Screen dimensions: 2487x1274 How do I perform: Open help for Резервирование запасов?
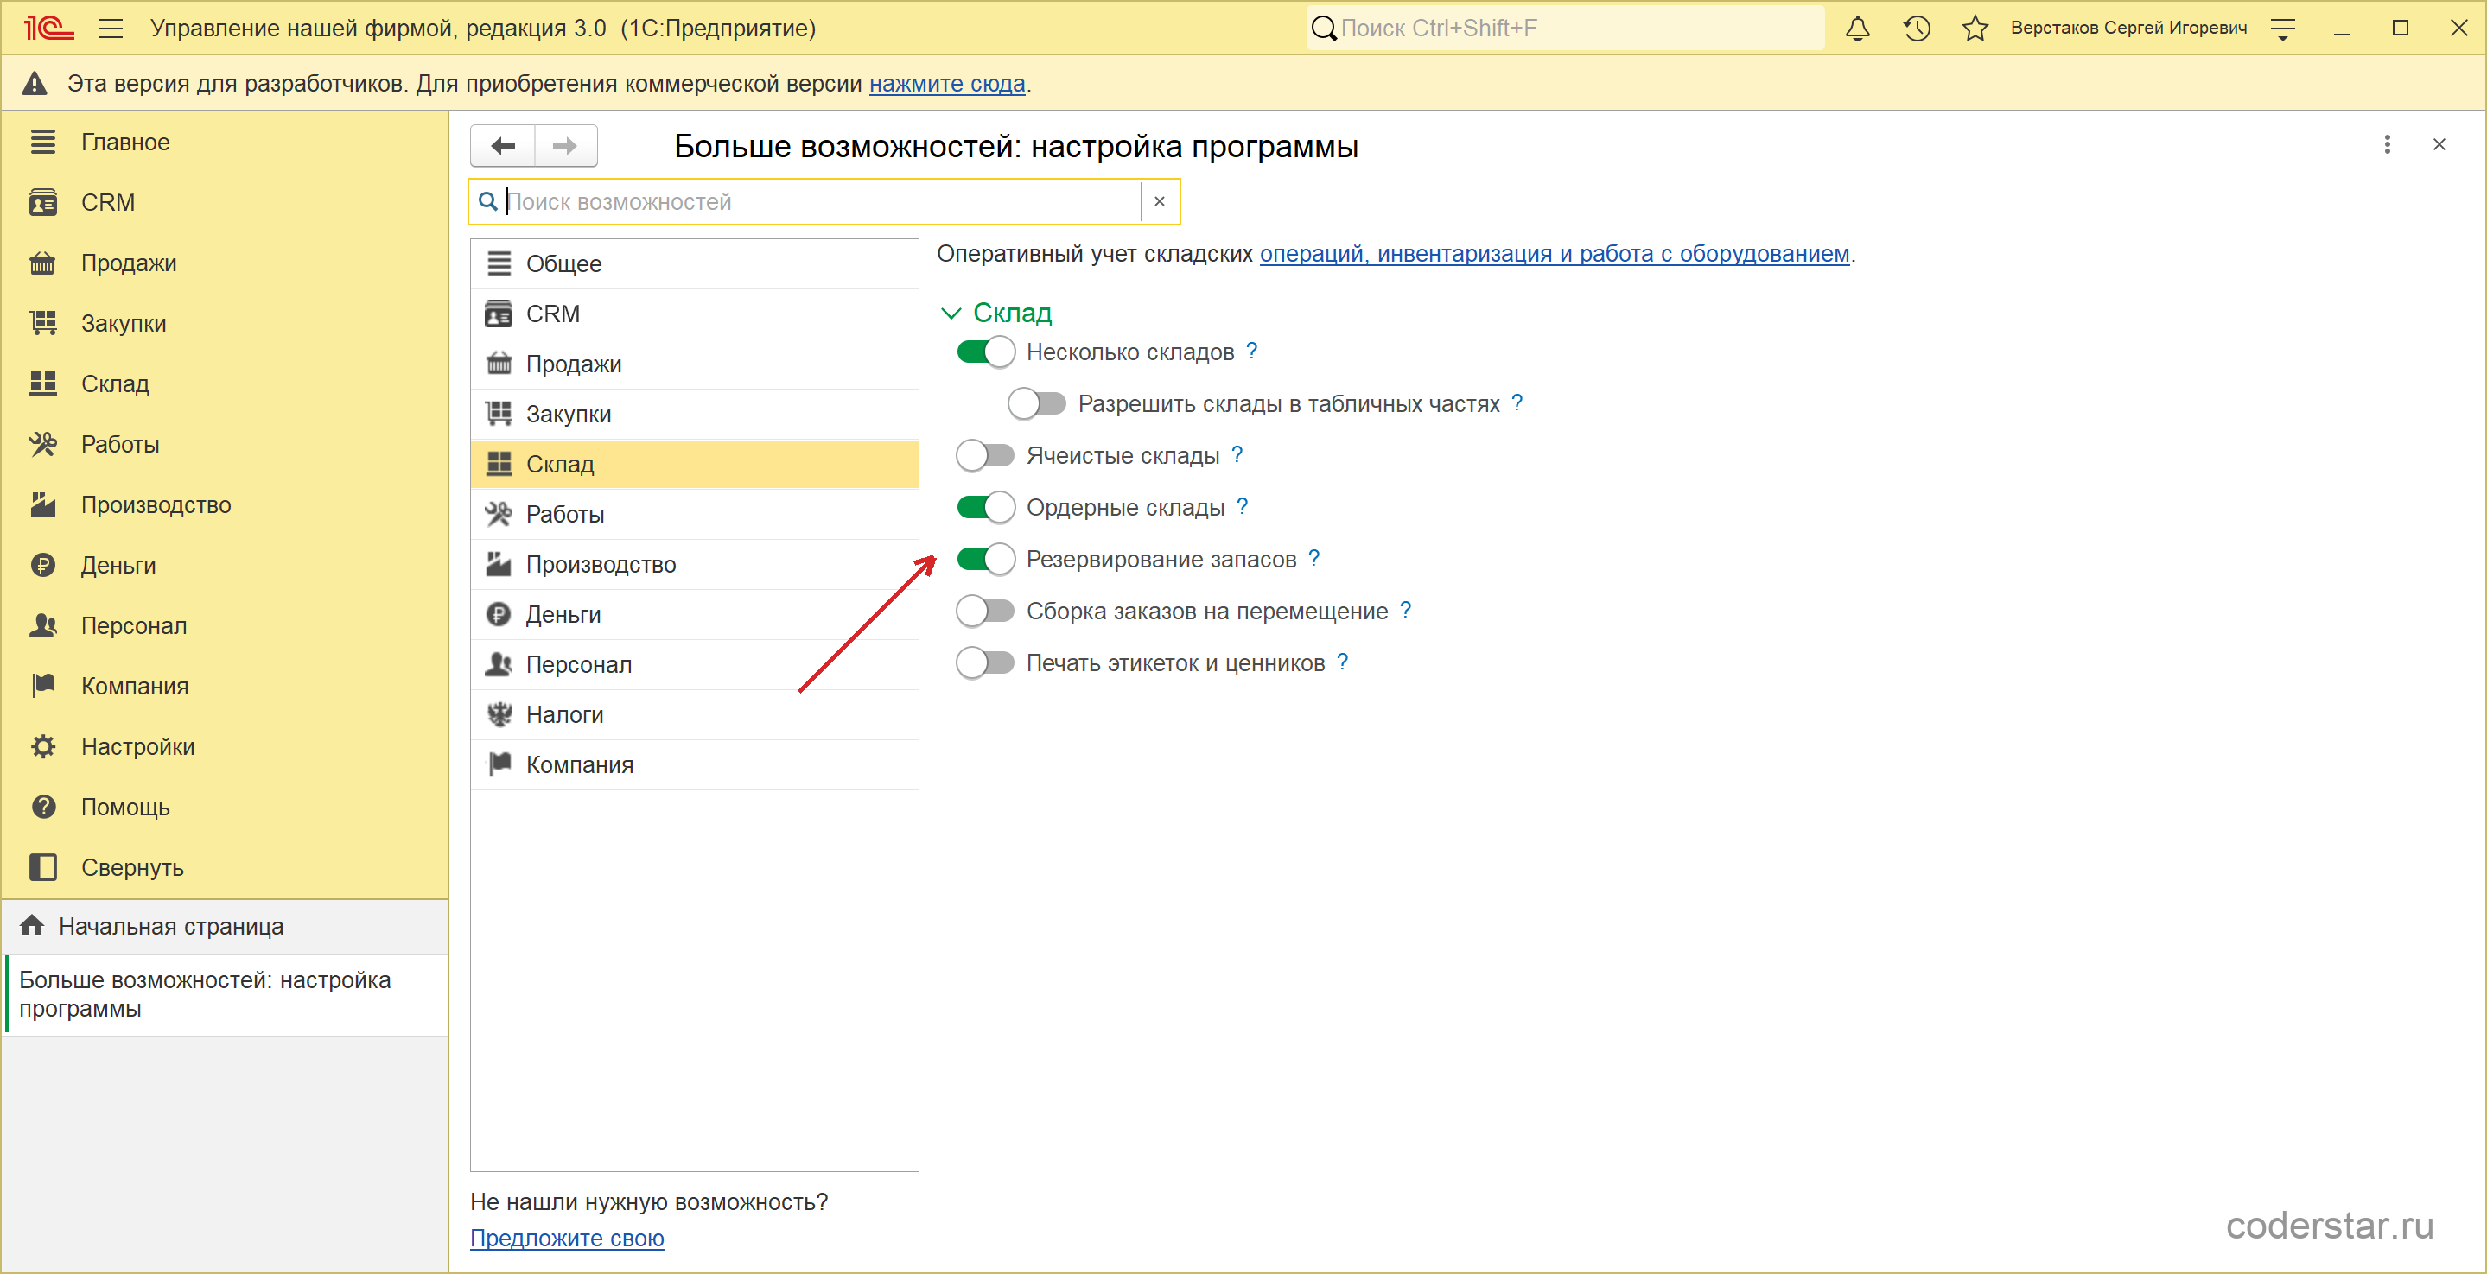1314,558
